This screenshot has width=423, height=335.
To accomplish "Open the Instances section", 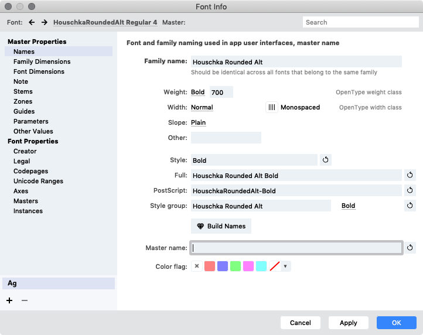I will pyautogui.click(x=28, y=211).
